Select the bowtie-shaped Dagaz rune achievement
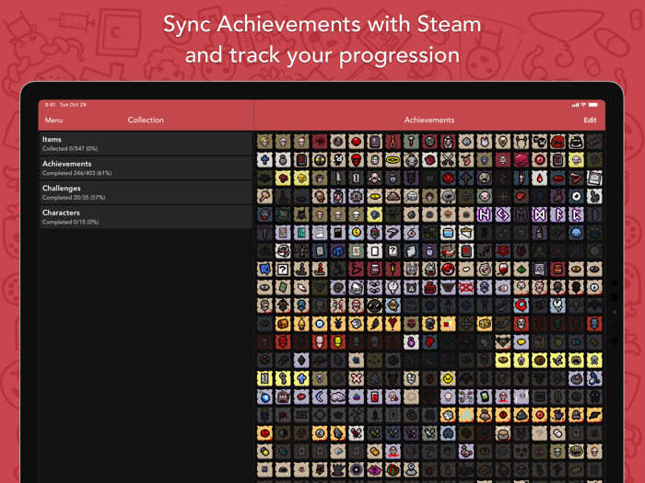 click(x=539, y=214)
